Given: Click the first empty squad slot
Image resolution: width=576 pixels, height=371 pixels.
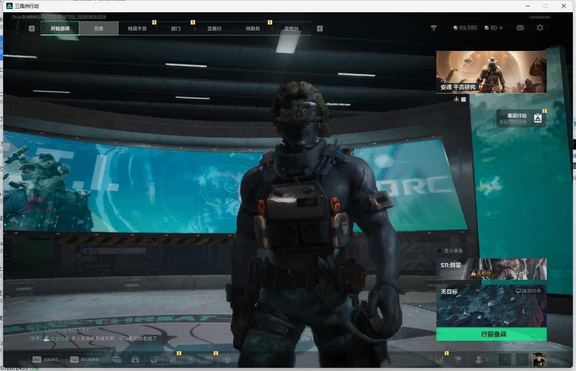Looking at the screenshot, I should 504,360.
